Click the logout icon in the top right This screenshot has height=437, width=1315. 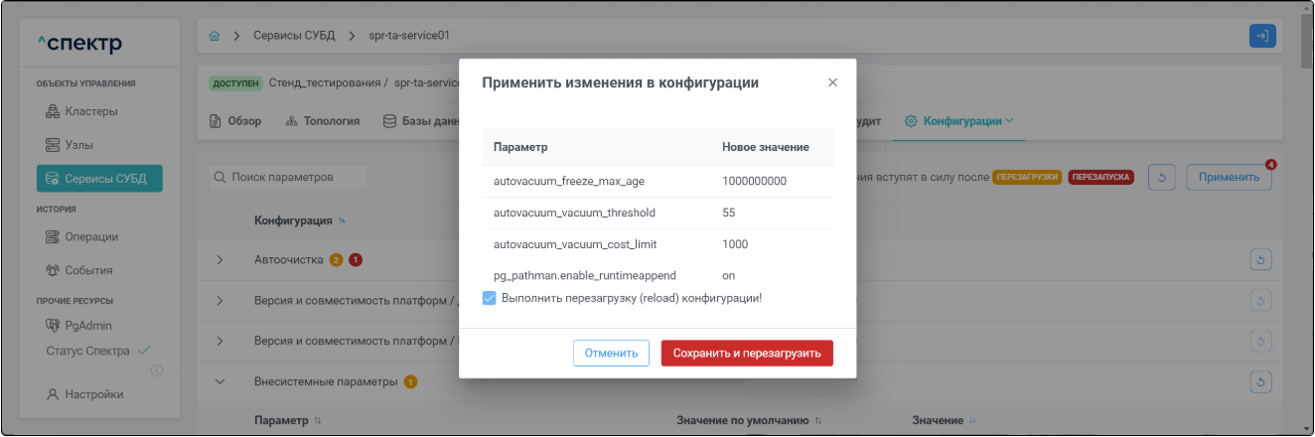[1261, 36]
